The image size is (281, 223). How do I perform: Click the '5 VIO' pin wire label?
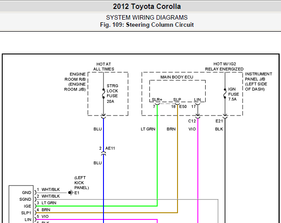coord(43,217)
